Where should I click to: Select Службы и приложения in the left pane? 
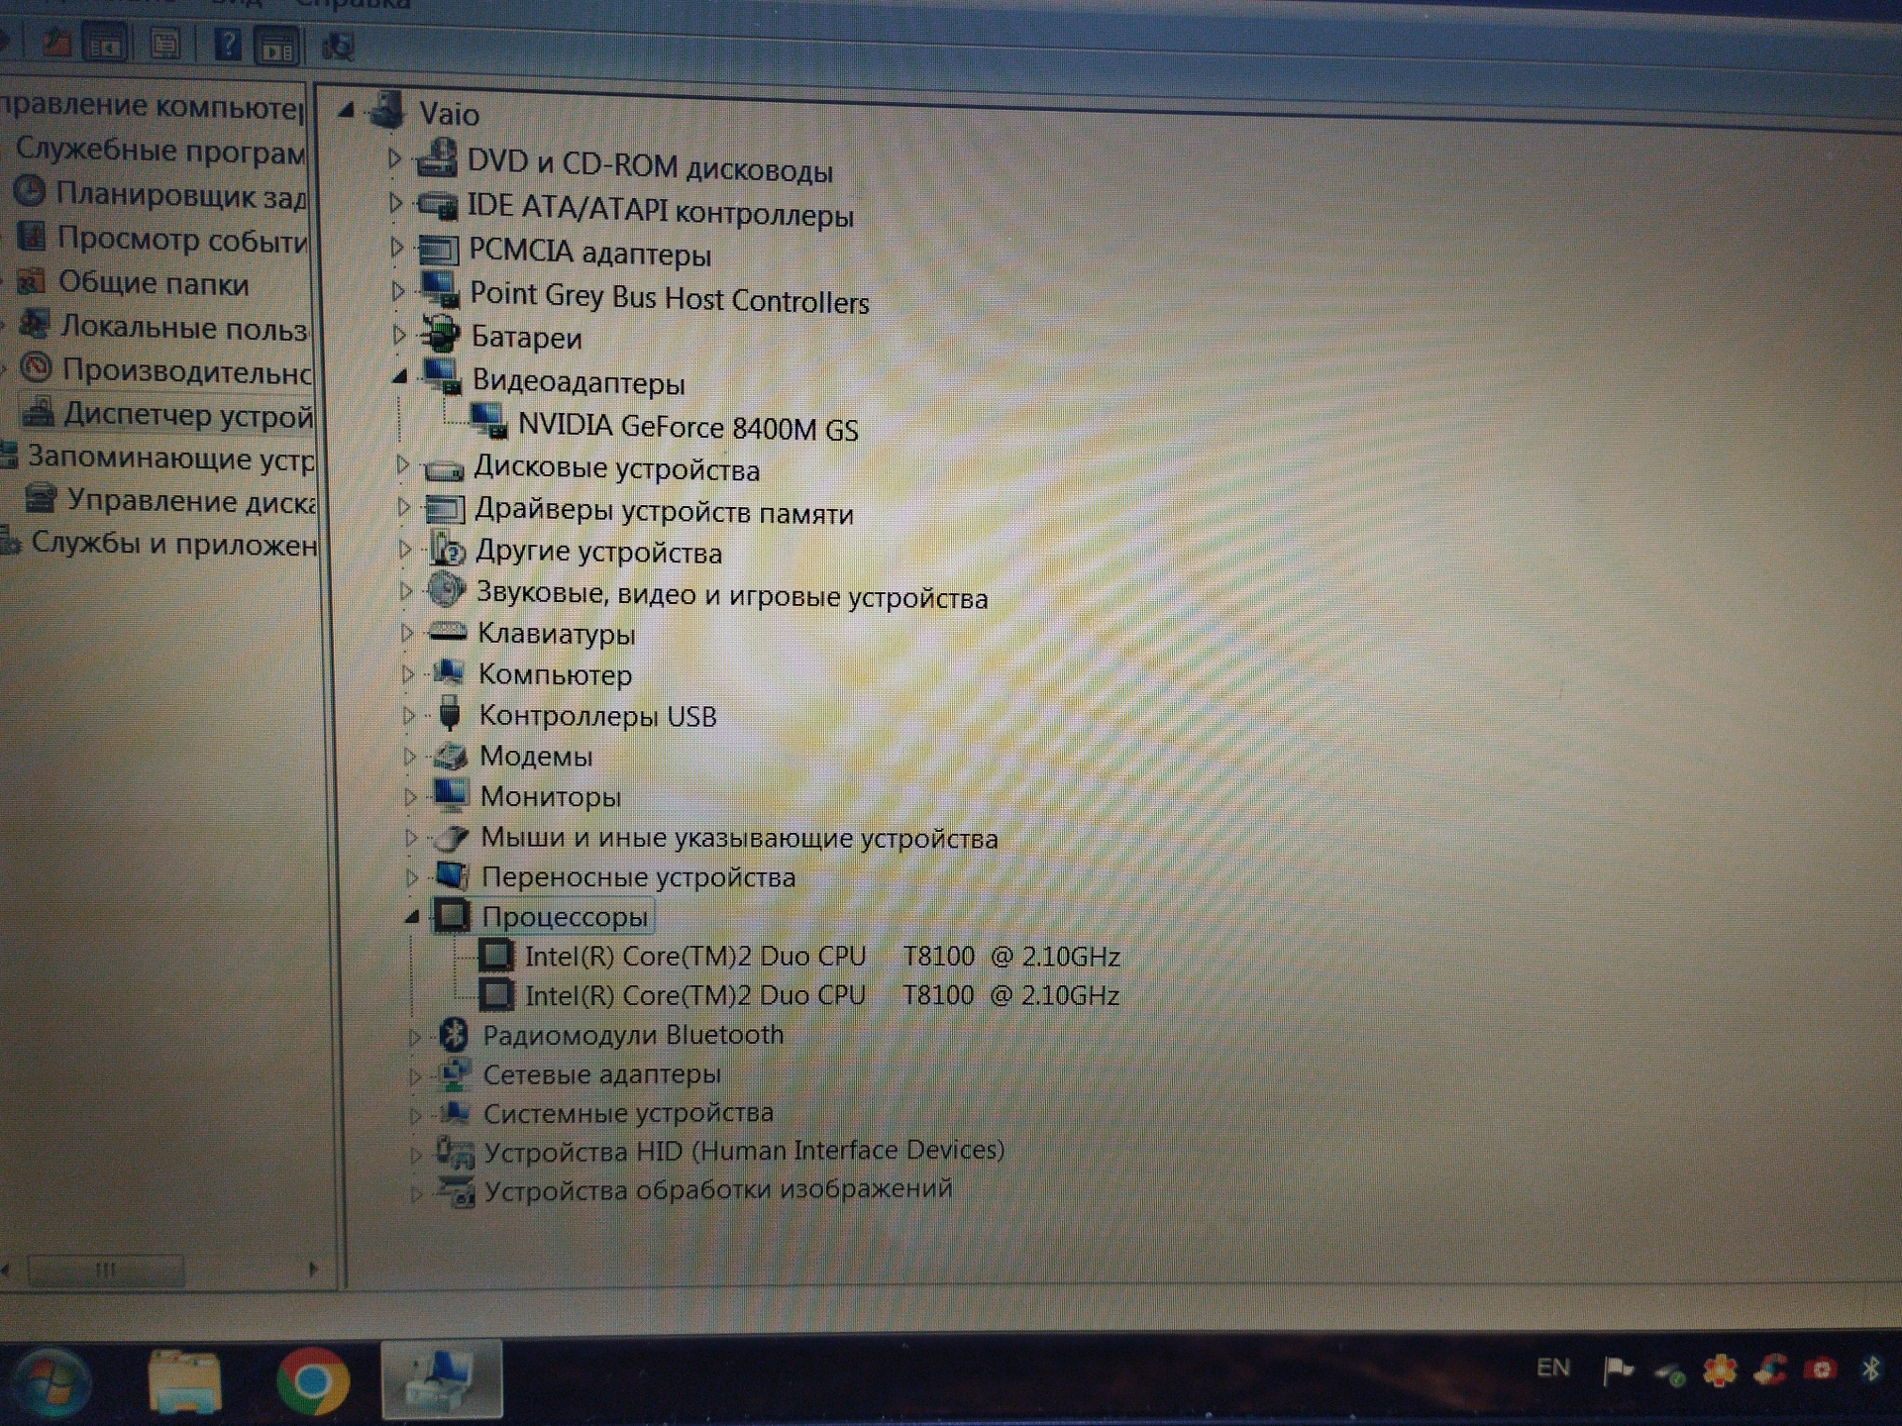tap(174, 544)
